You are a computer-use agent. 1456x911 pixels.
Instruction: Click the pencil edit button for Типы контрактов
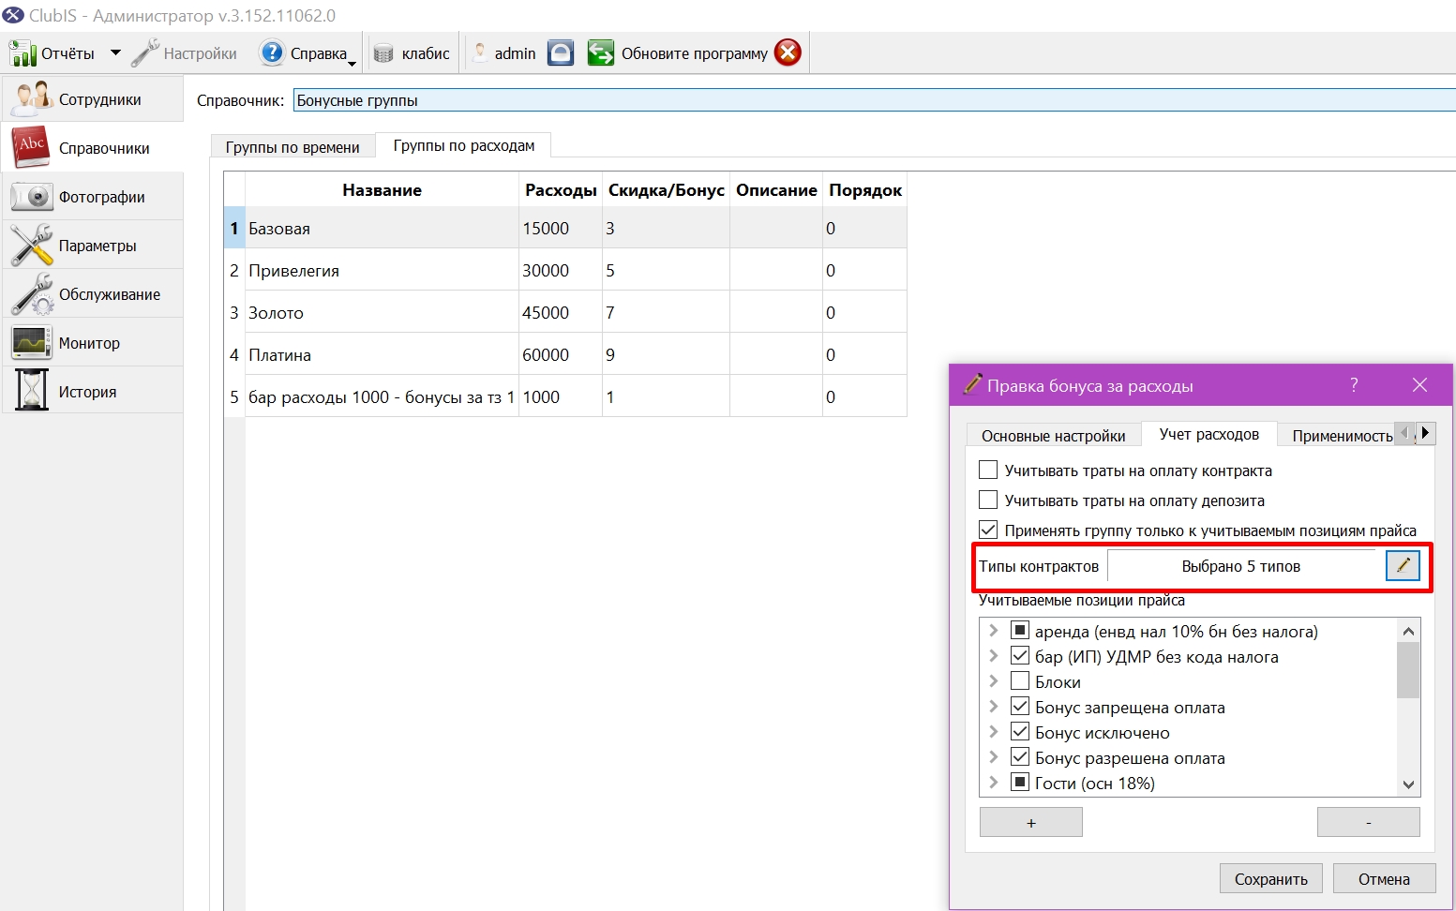click(1403, 565)
